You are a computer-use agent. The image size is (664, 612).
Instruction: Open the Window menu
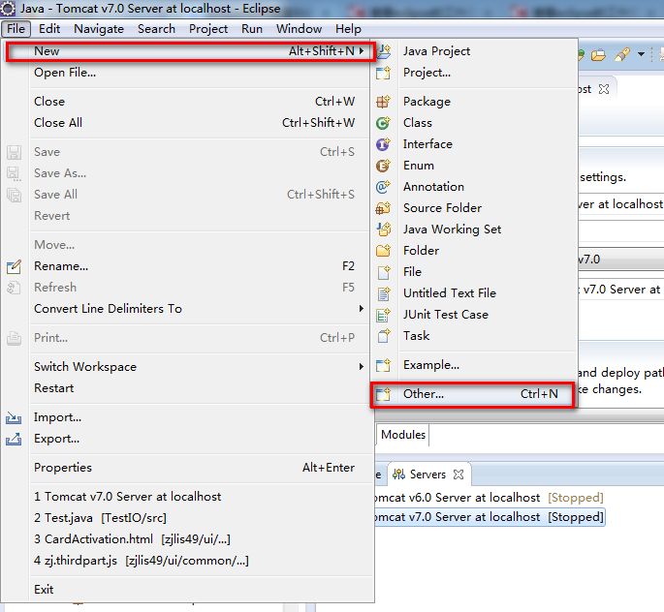pyautogui.click(x=299, y=29)
